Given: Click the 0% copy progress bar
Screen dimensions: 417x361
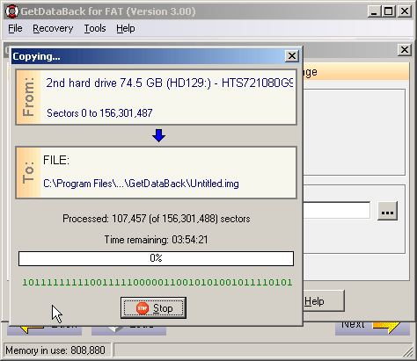Looking at the screenshot, I should coord(156,258).
